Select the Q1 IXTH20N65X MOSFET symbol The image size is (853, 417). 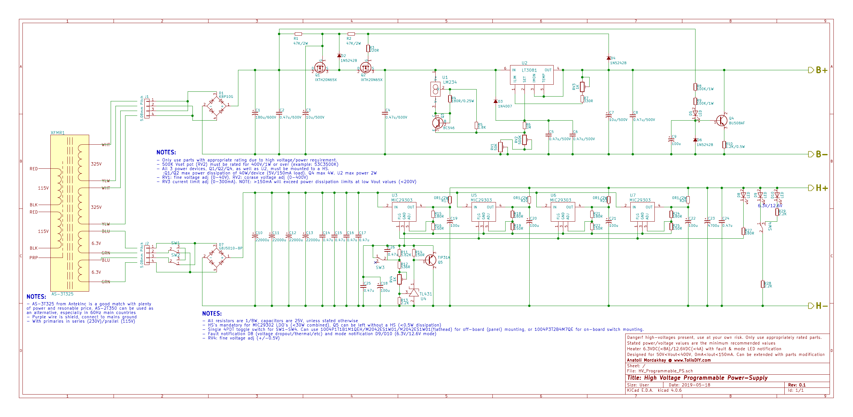coord(320,68)
